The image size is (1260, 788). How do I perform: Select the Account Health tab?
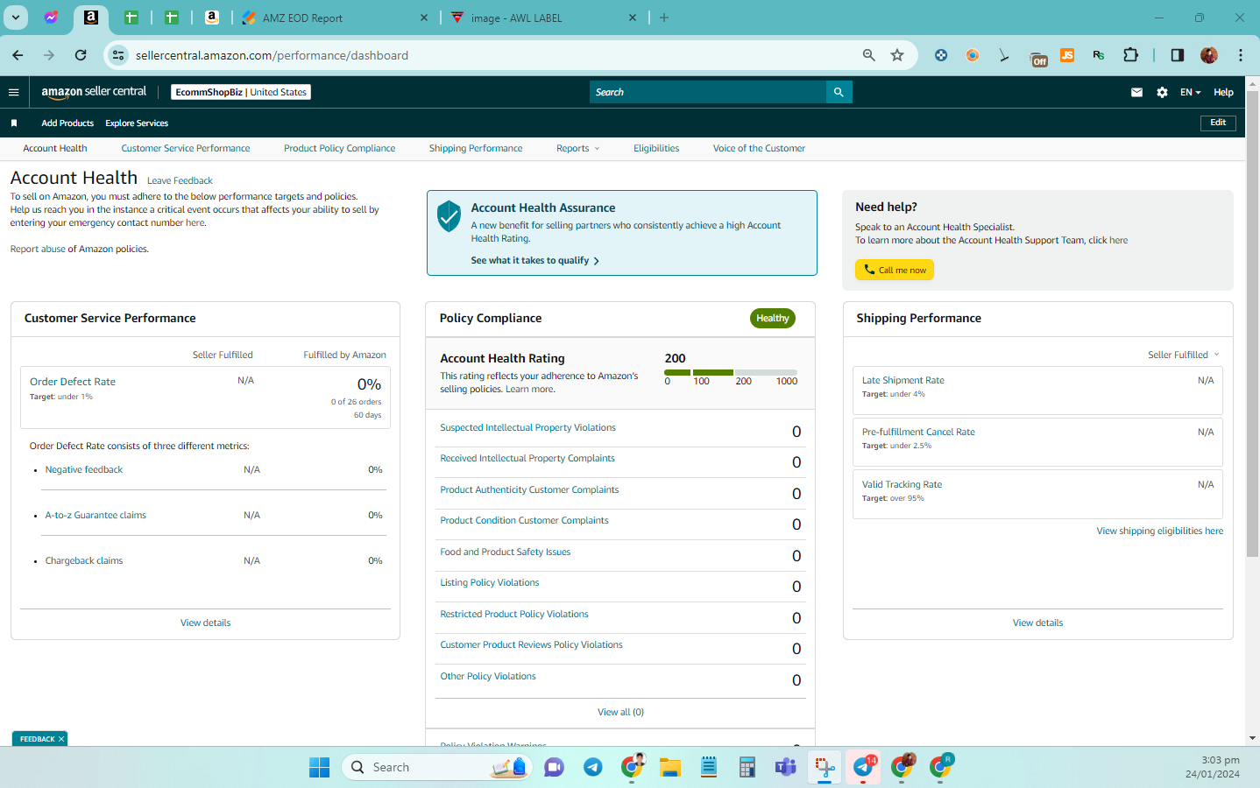55,149
